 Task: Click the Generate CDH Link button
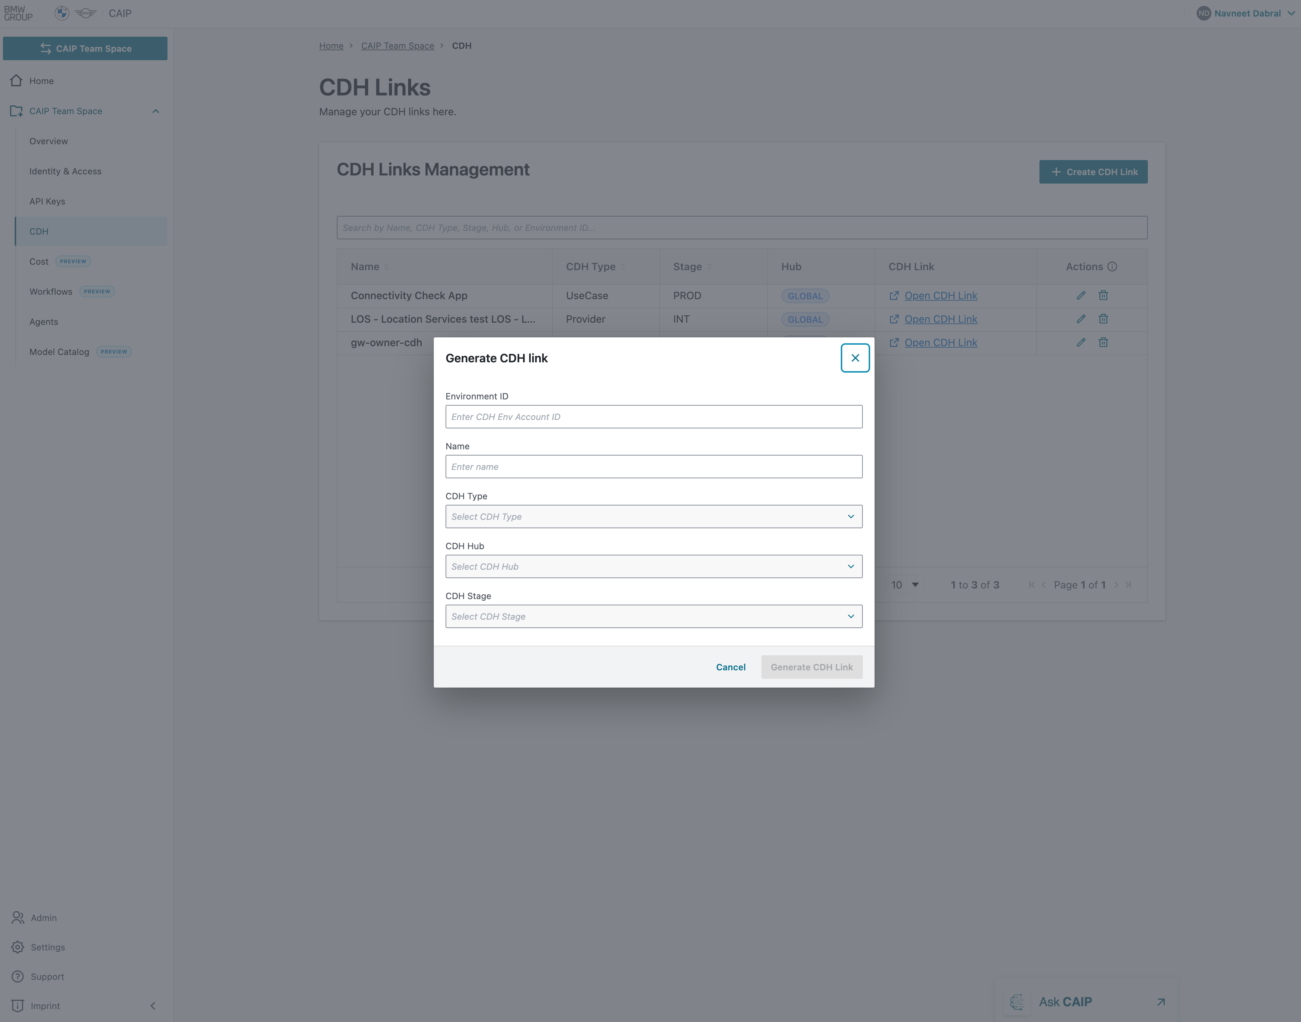tap(812, 667)
